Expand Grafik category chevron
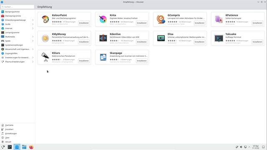Screen dimensions: 267x150 pos(33,24)
